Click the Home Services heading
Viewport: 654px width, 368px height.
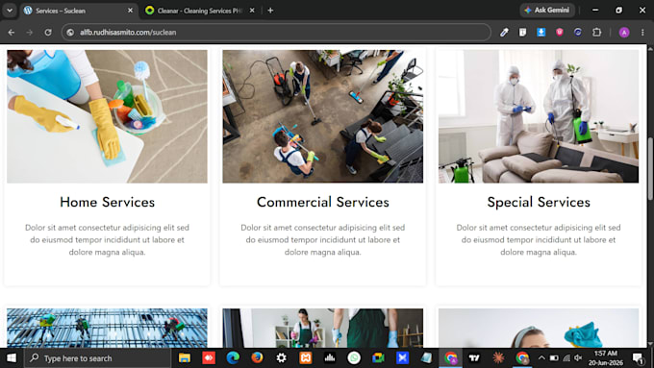pyautogui.click(x=107, y=202)
